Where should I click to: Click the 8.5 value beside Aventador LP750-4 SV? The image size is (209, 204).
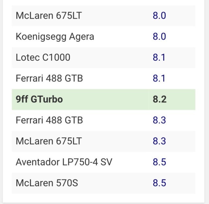click(159, 162)
